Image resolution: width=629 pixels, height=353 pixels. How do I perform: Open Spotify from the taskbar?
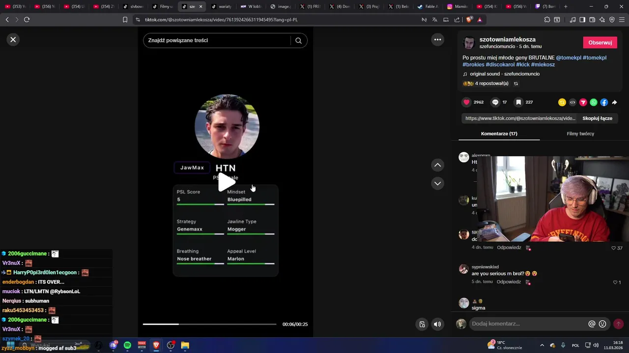click(x=127, y=345)
